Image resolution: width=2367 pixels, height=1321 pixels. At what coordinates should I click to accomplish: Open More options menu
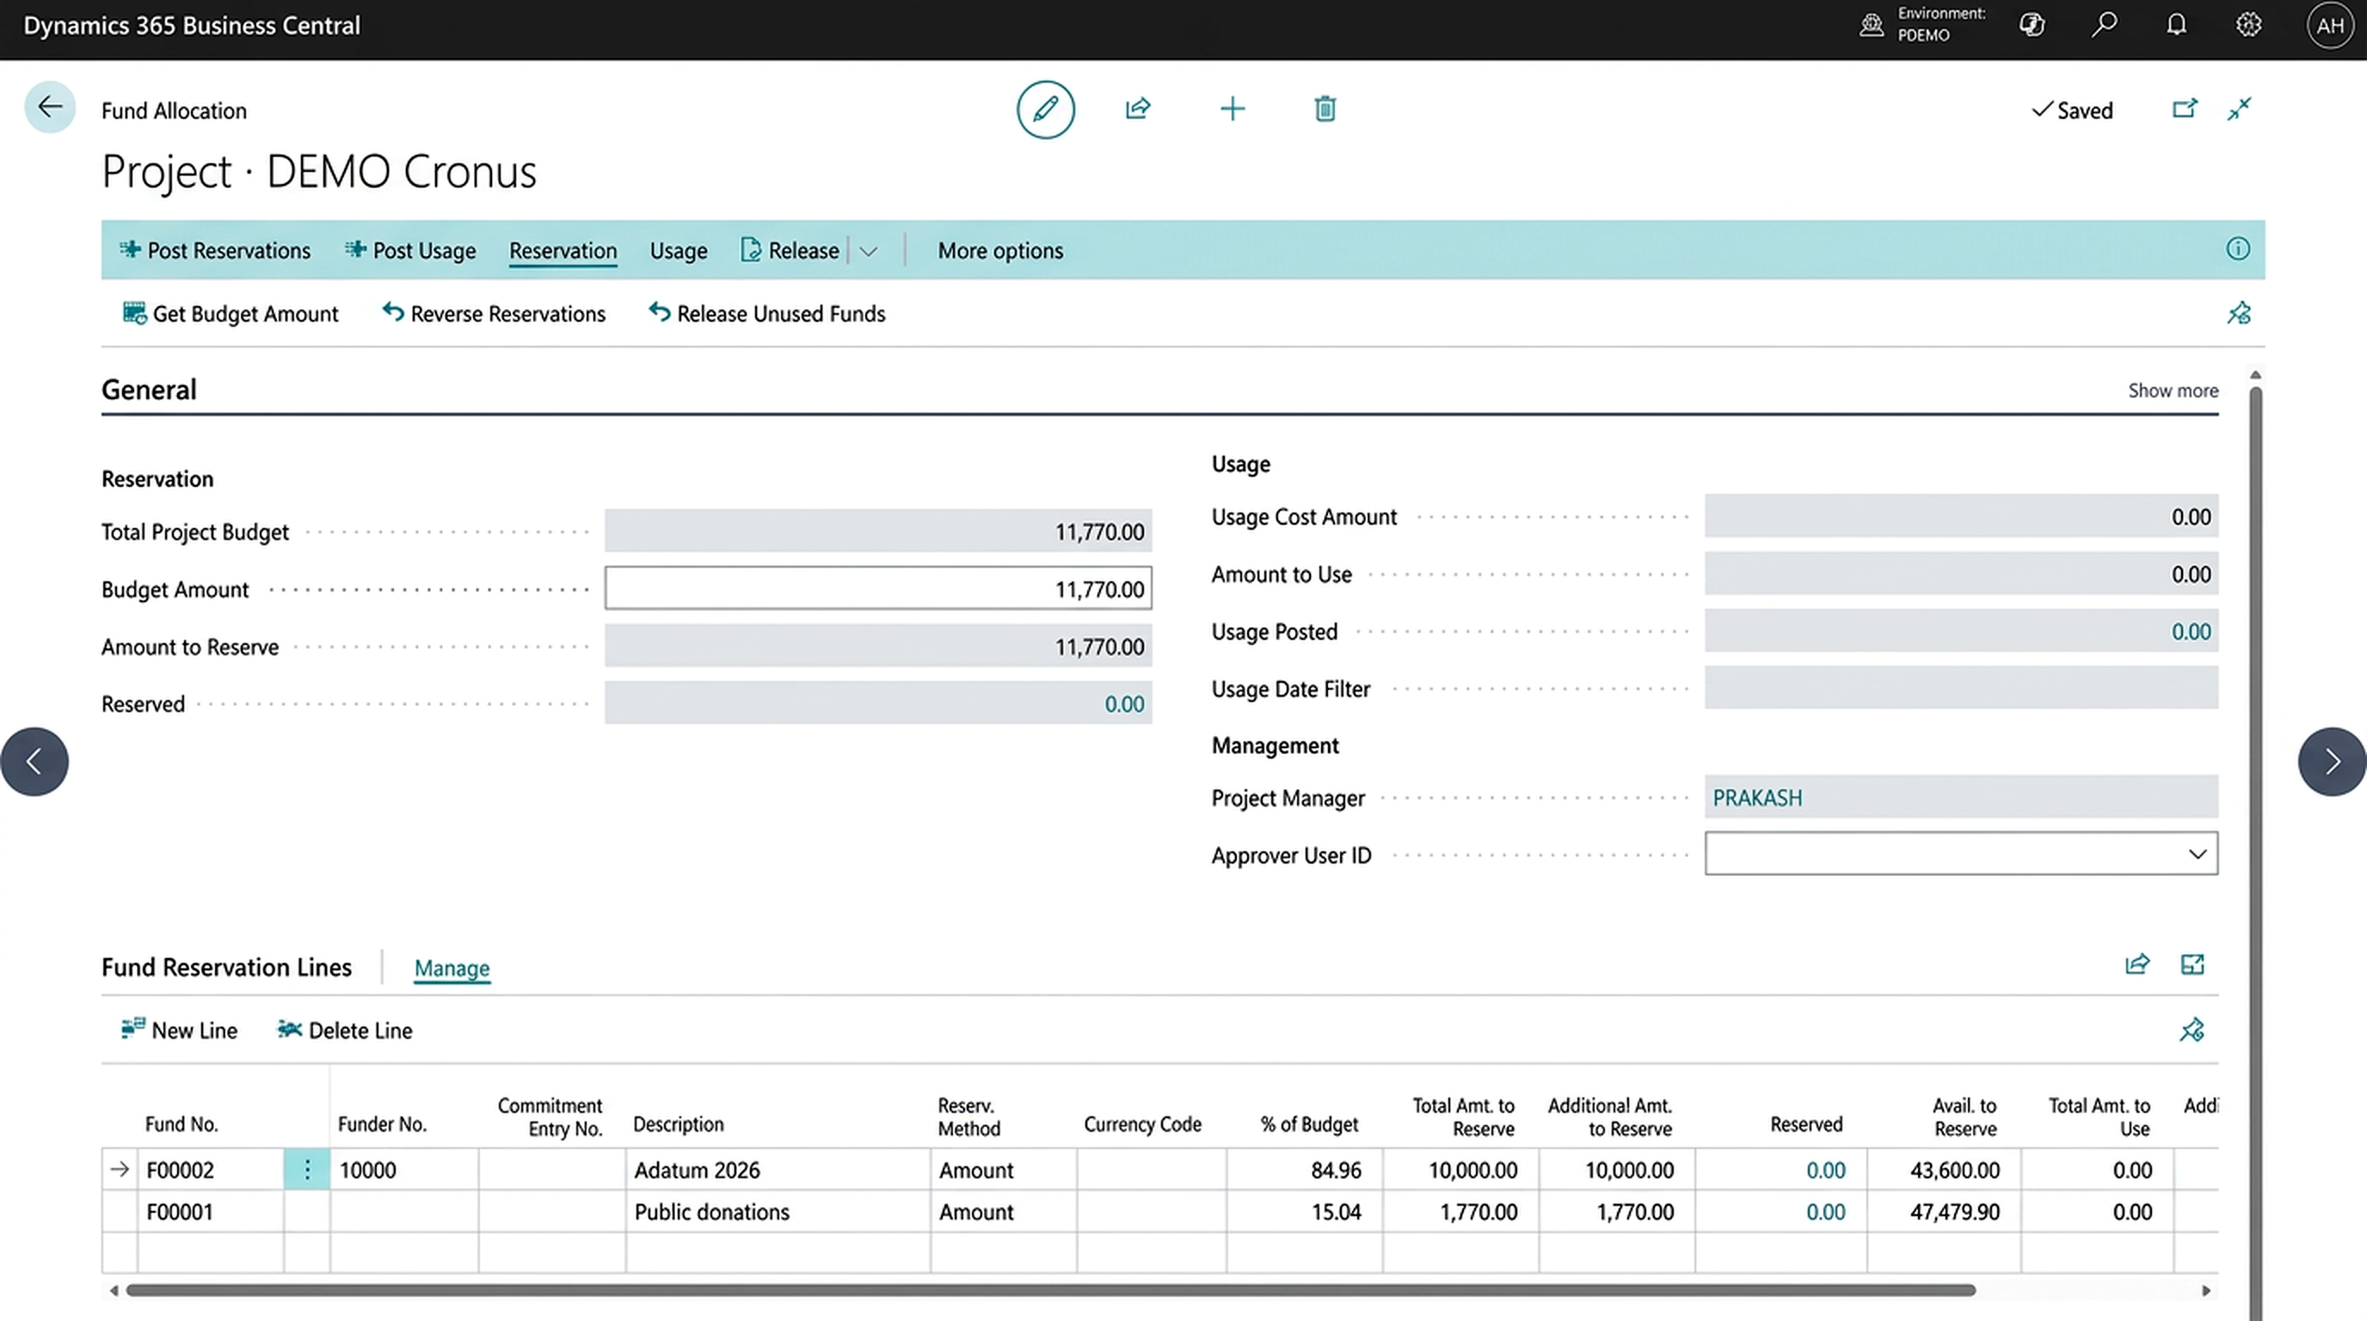(x=999, y=251)
